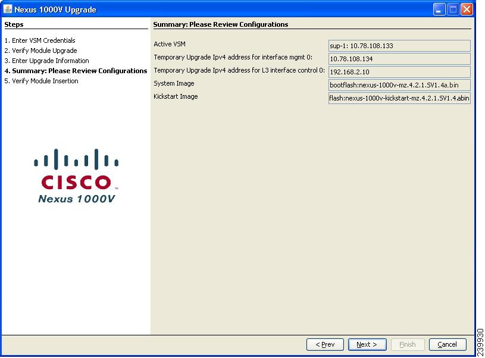This screenshot has height=358, width=485.
Task: Click the Cisco Nexus 1000V logo
Action: click(x=76, y=176)
